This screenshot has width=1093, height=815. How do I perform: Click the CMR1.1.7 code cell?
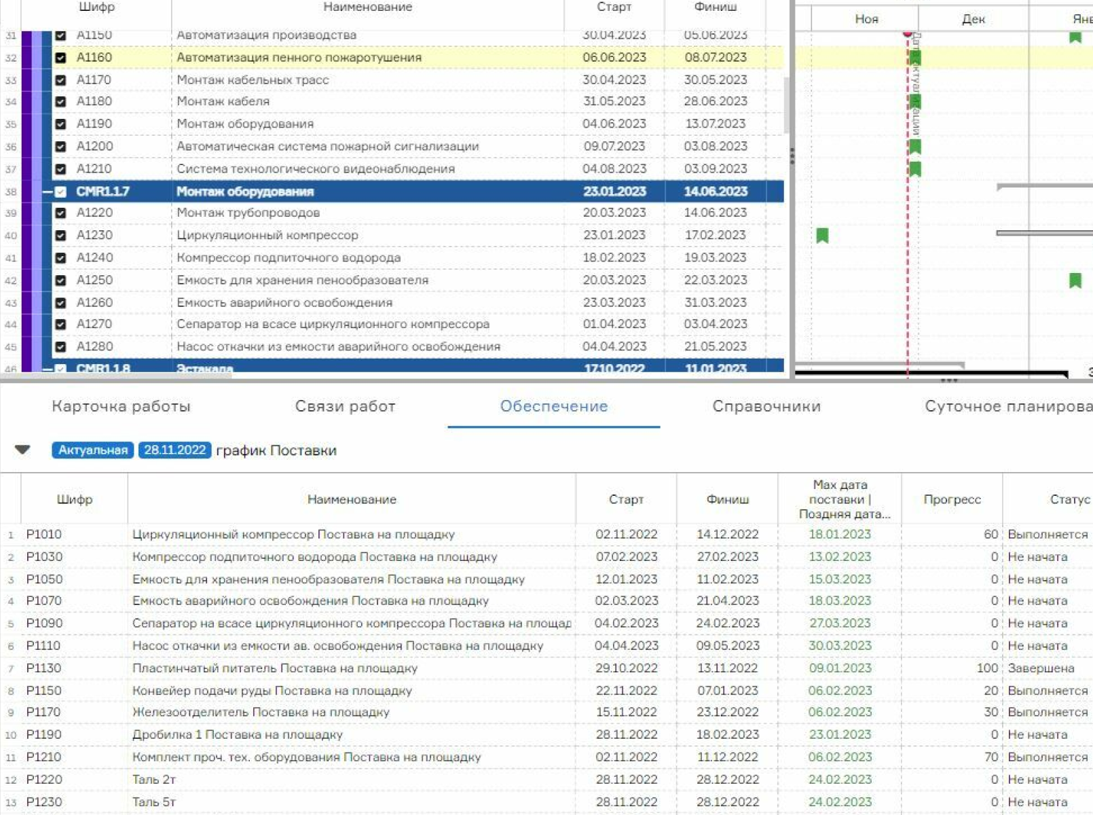pos(103,192)
